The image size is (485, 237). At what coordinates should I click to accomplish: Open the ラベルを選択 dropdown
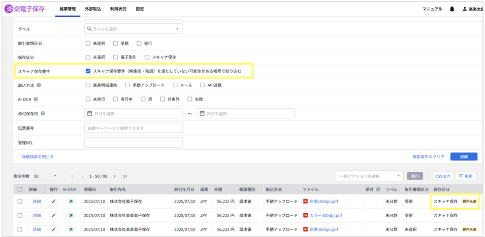(x=134, y=29)
